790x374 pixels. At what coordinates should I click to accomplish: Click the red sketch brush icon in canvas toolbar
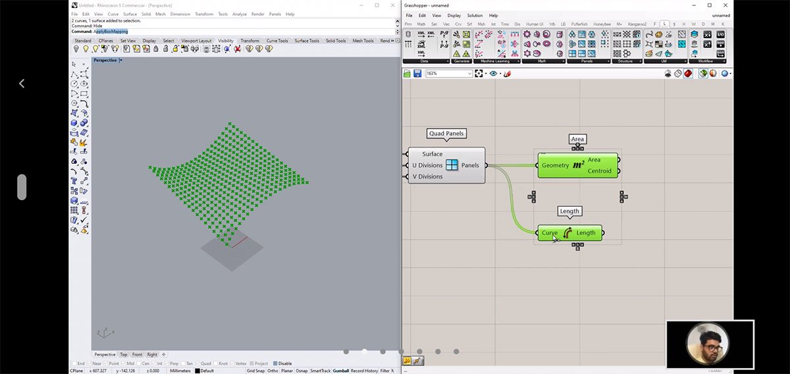coord(508,73)
